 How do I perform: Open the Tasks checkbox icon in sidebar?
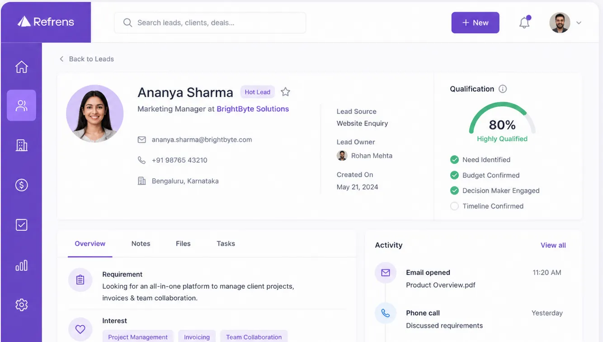[x=21, y=225]
